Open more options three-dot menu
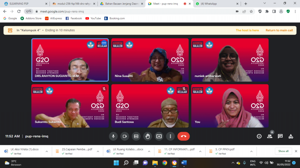300x168 pixels. pos(170,136)
